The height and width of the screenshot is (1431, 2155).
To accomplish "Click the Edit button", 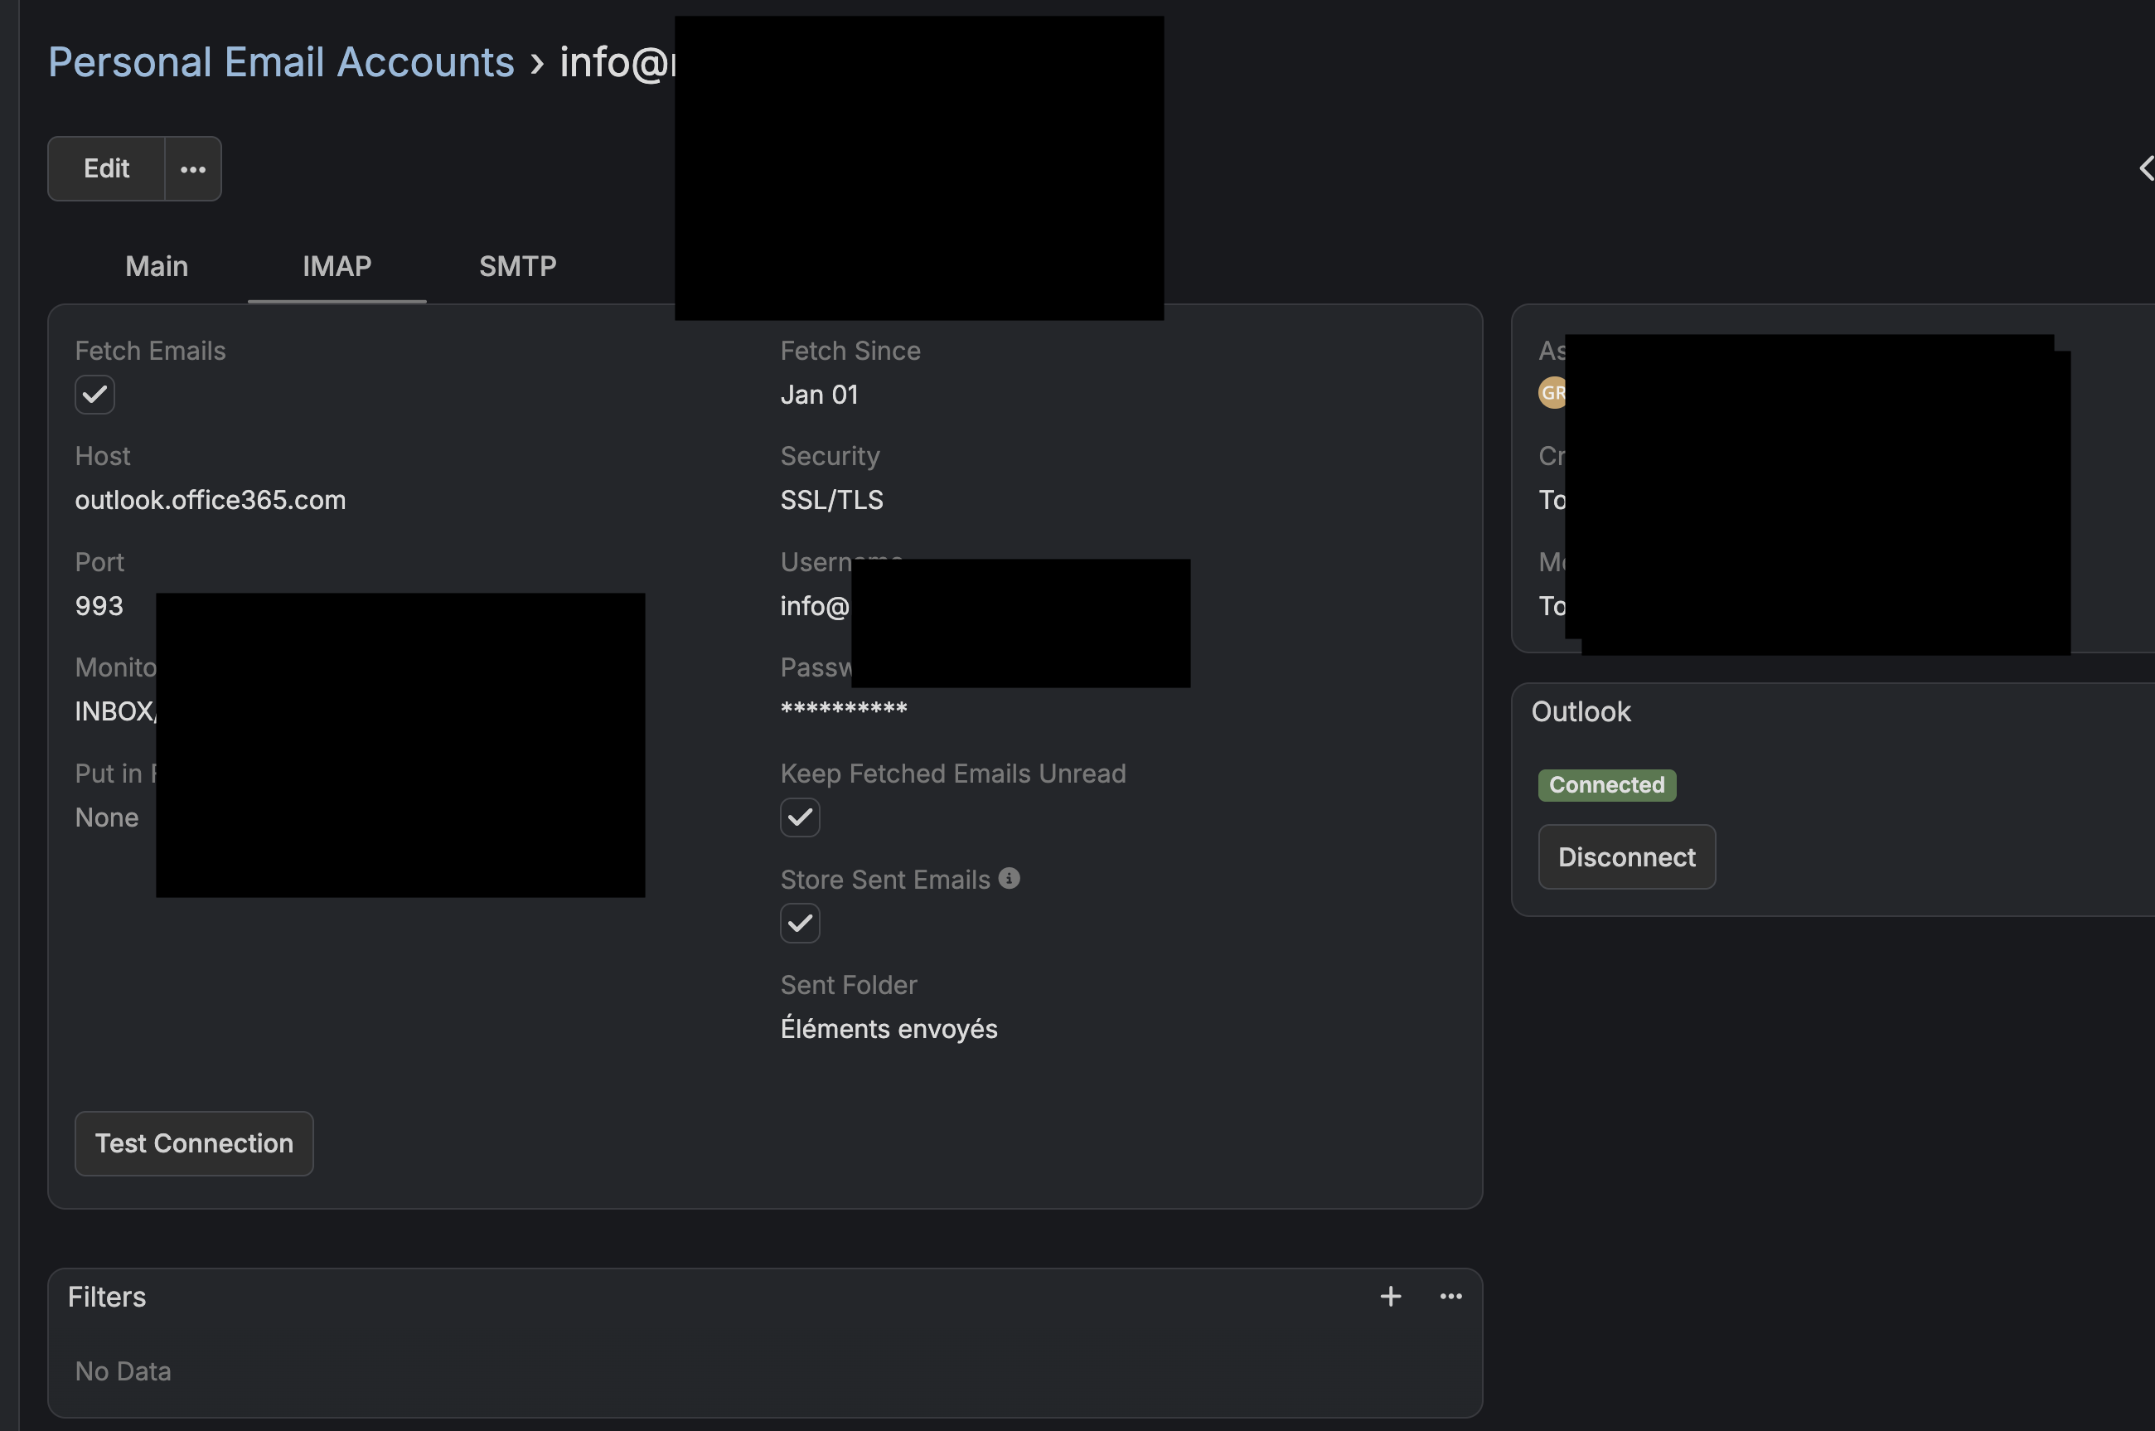I will click(106, 169).
